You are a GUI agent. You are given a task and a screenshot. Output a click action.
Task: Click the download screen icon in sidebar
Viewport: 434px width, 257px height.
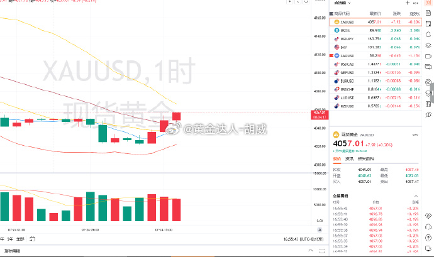(x=428, y=248)
